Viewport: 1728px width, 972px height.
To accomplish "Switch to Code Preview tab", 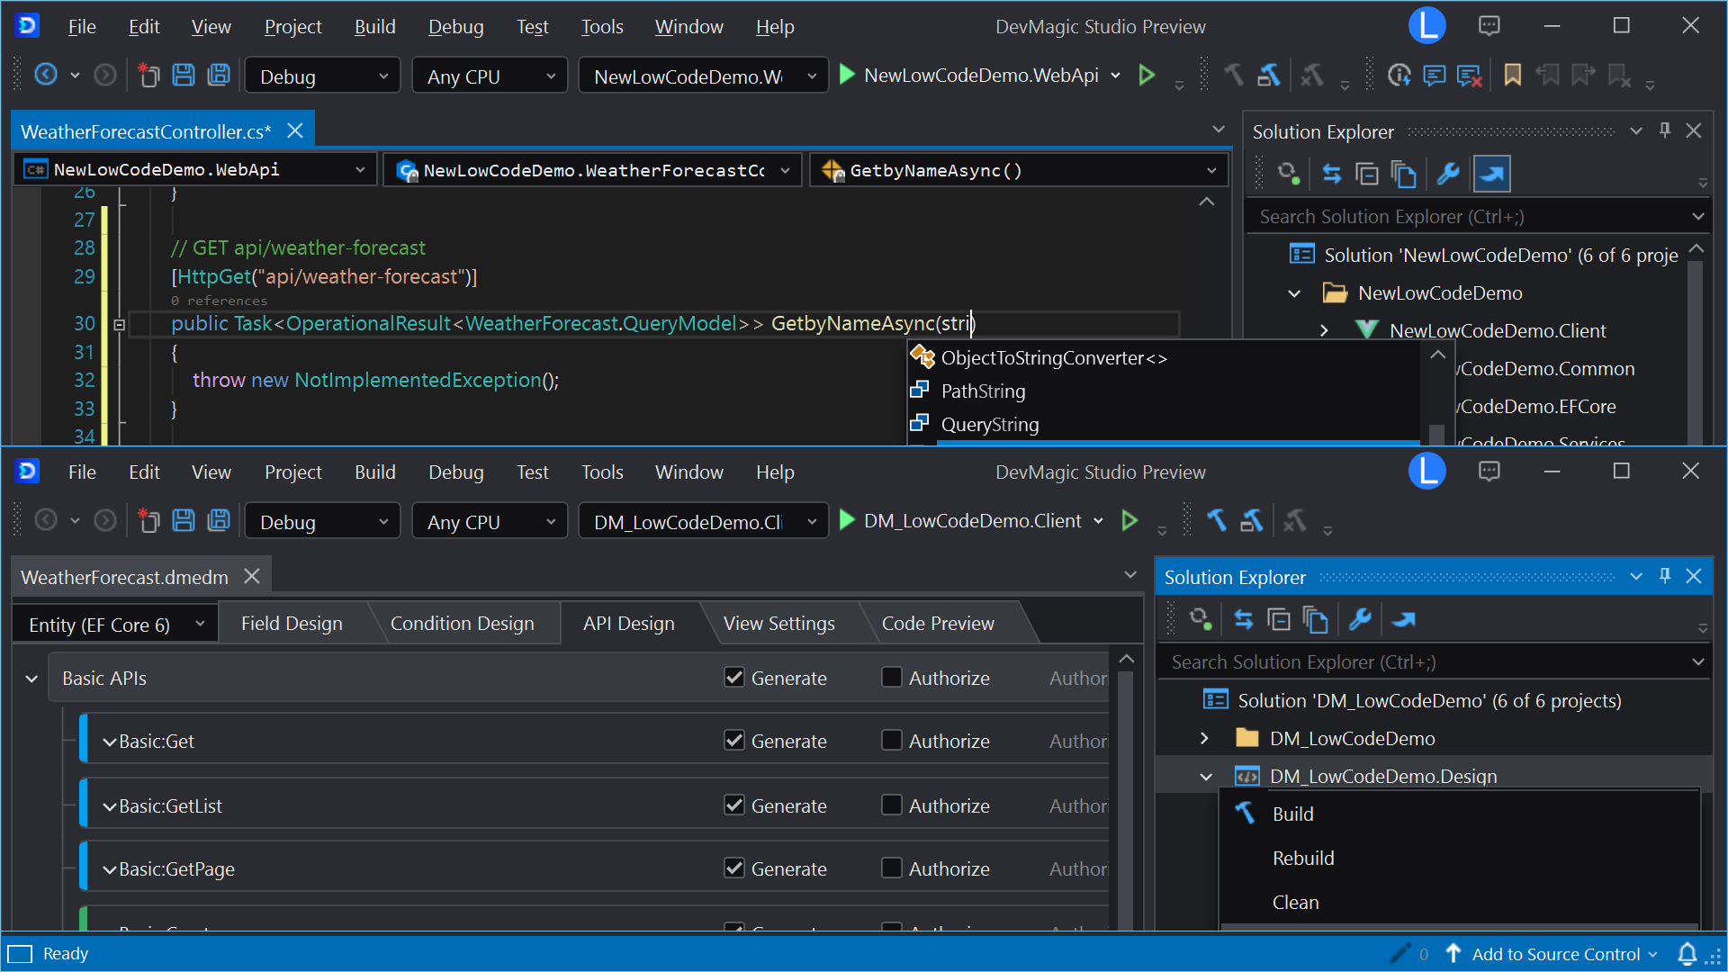I will 938,624.
